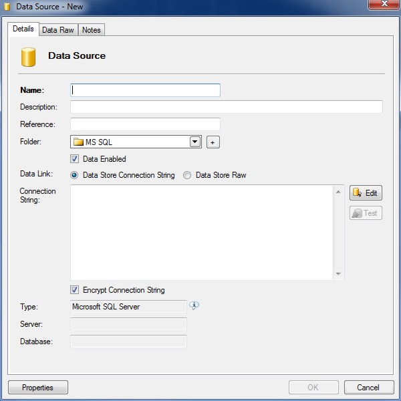Click the MS SQL folder icon

tap(78, 142)
